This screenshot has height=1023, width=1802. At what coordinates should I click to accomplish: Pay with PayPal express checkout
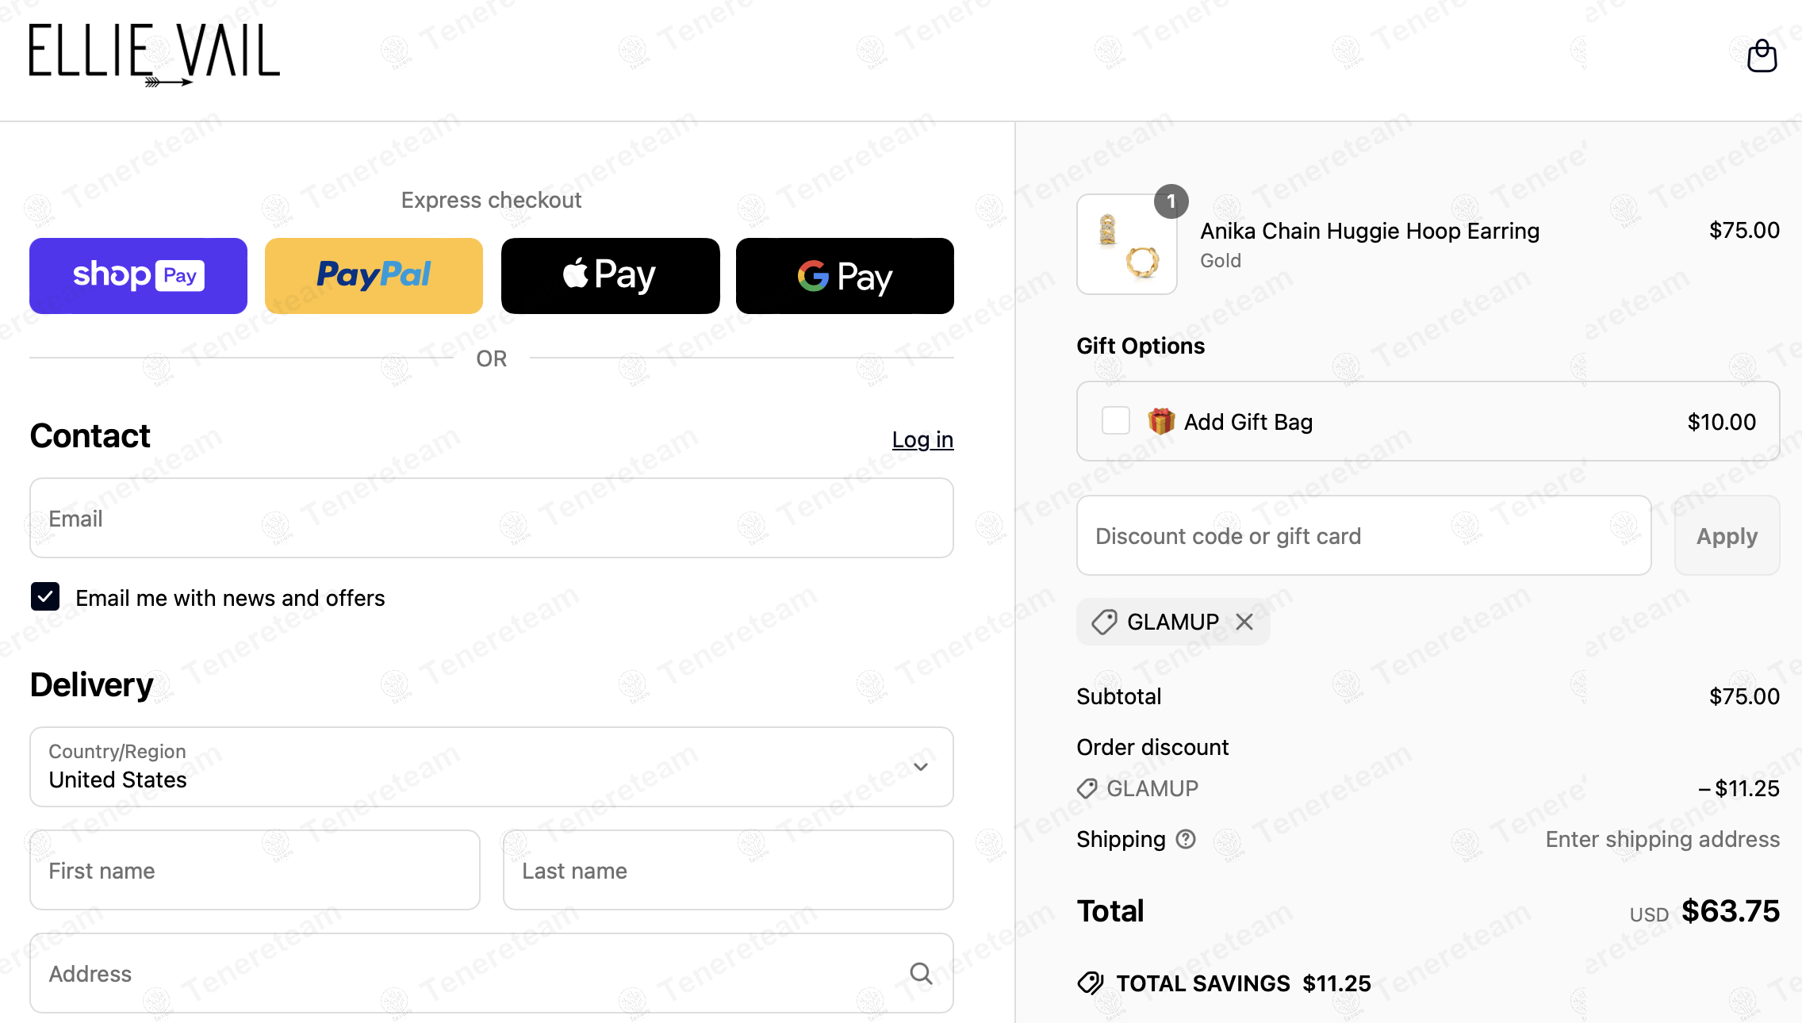[x=374, y=276]
